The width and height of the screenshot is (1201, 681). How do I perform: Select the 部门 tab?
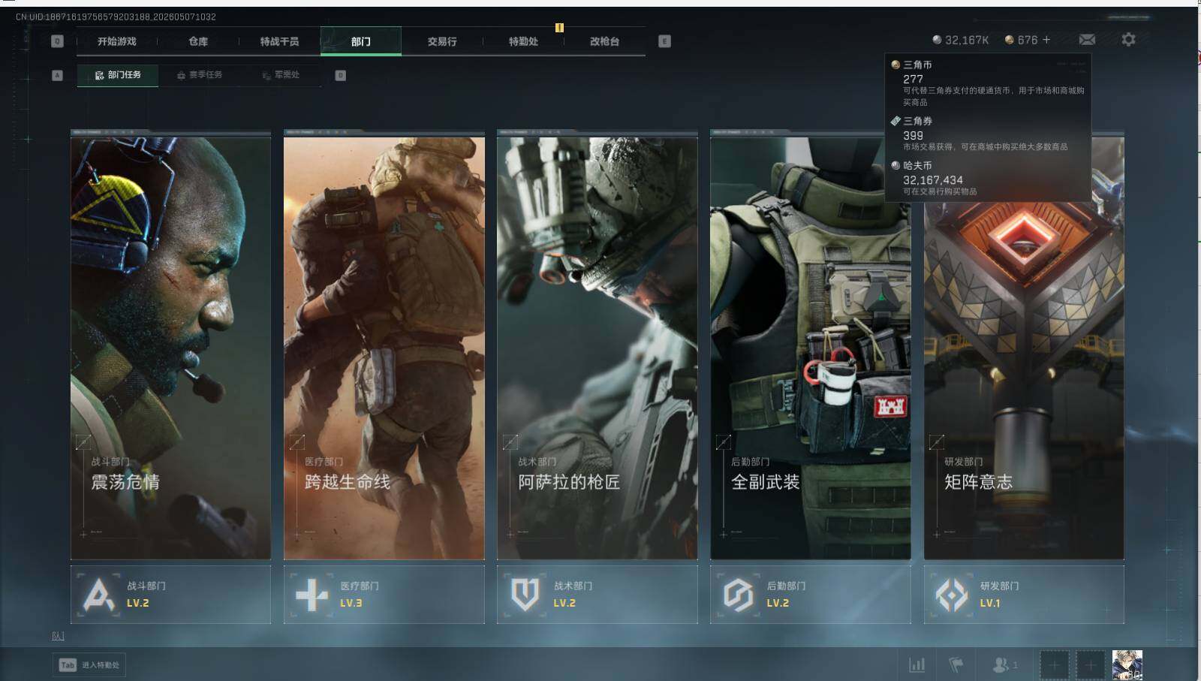(361, 41)
